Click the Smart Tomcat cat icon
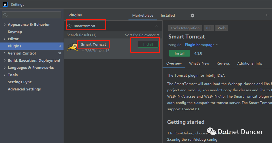 pos(72,47)
